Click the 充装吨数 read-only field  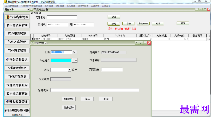coord(61,79)
